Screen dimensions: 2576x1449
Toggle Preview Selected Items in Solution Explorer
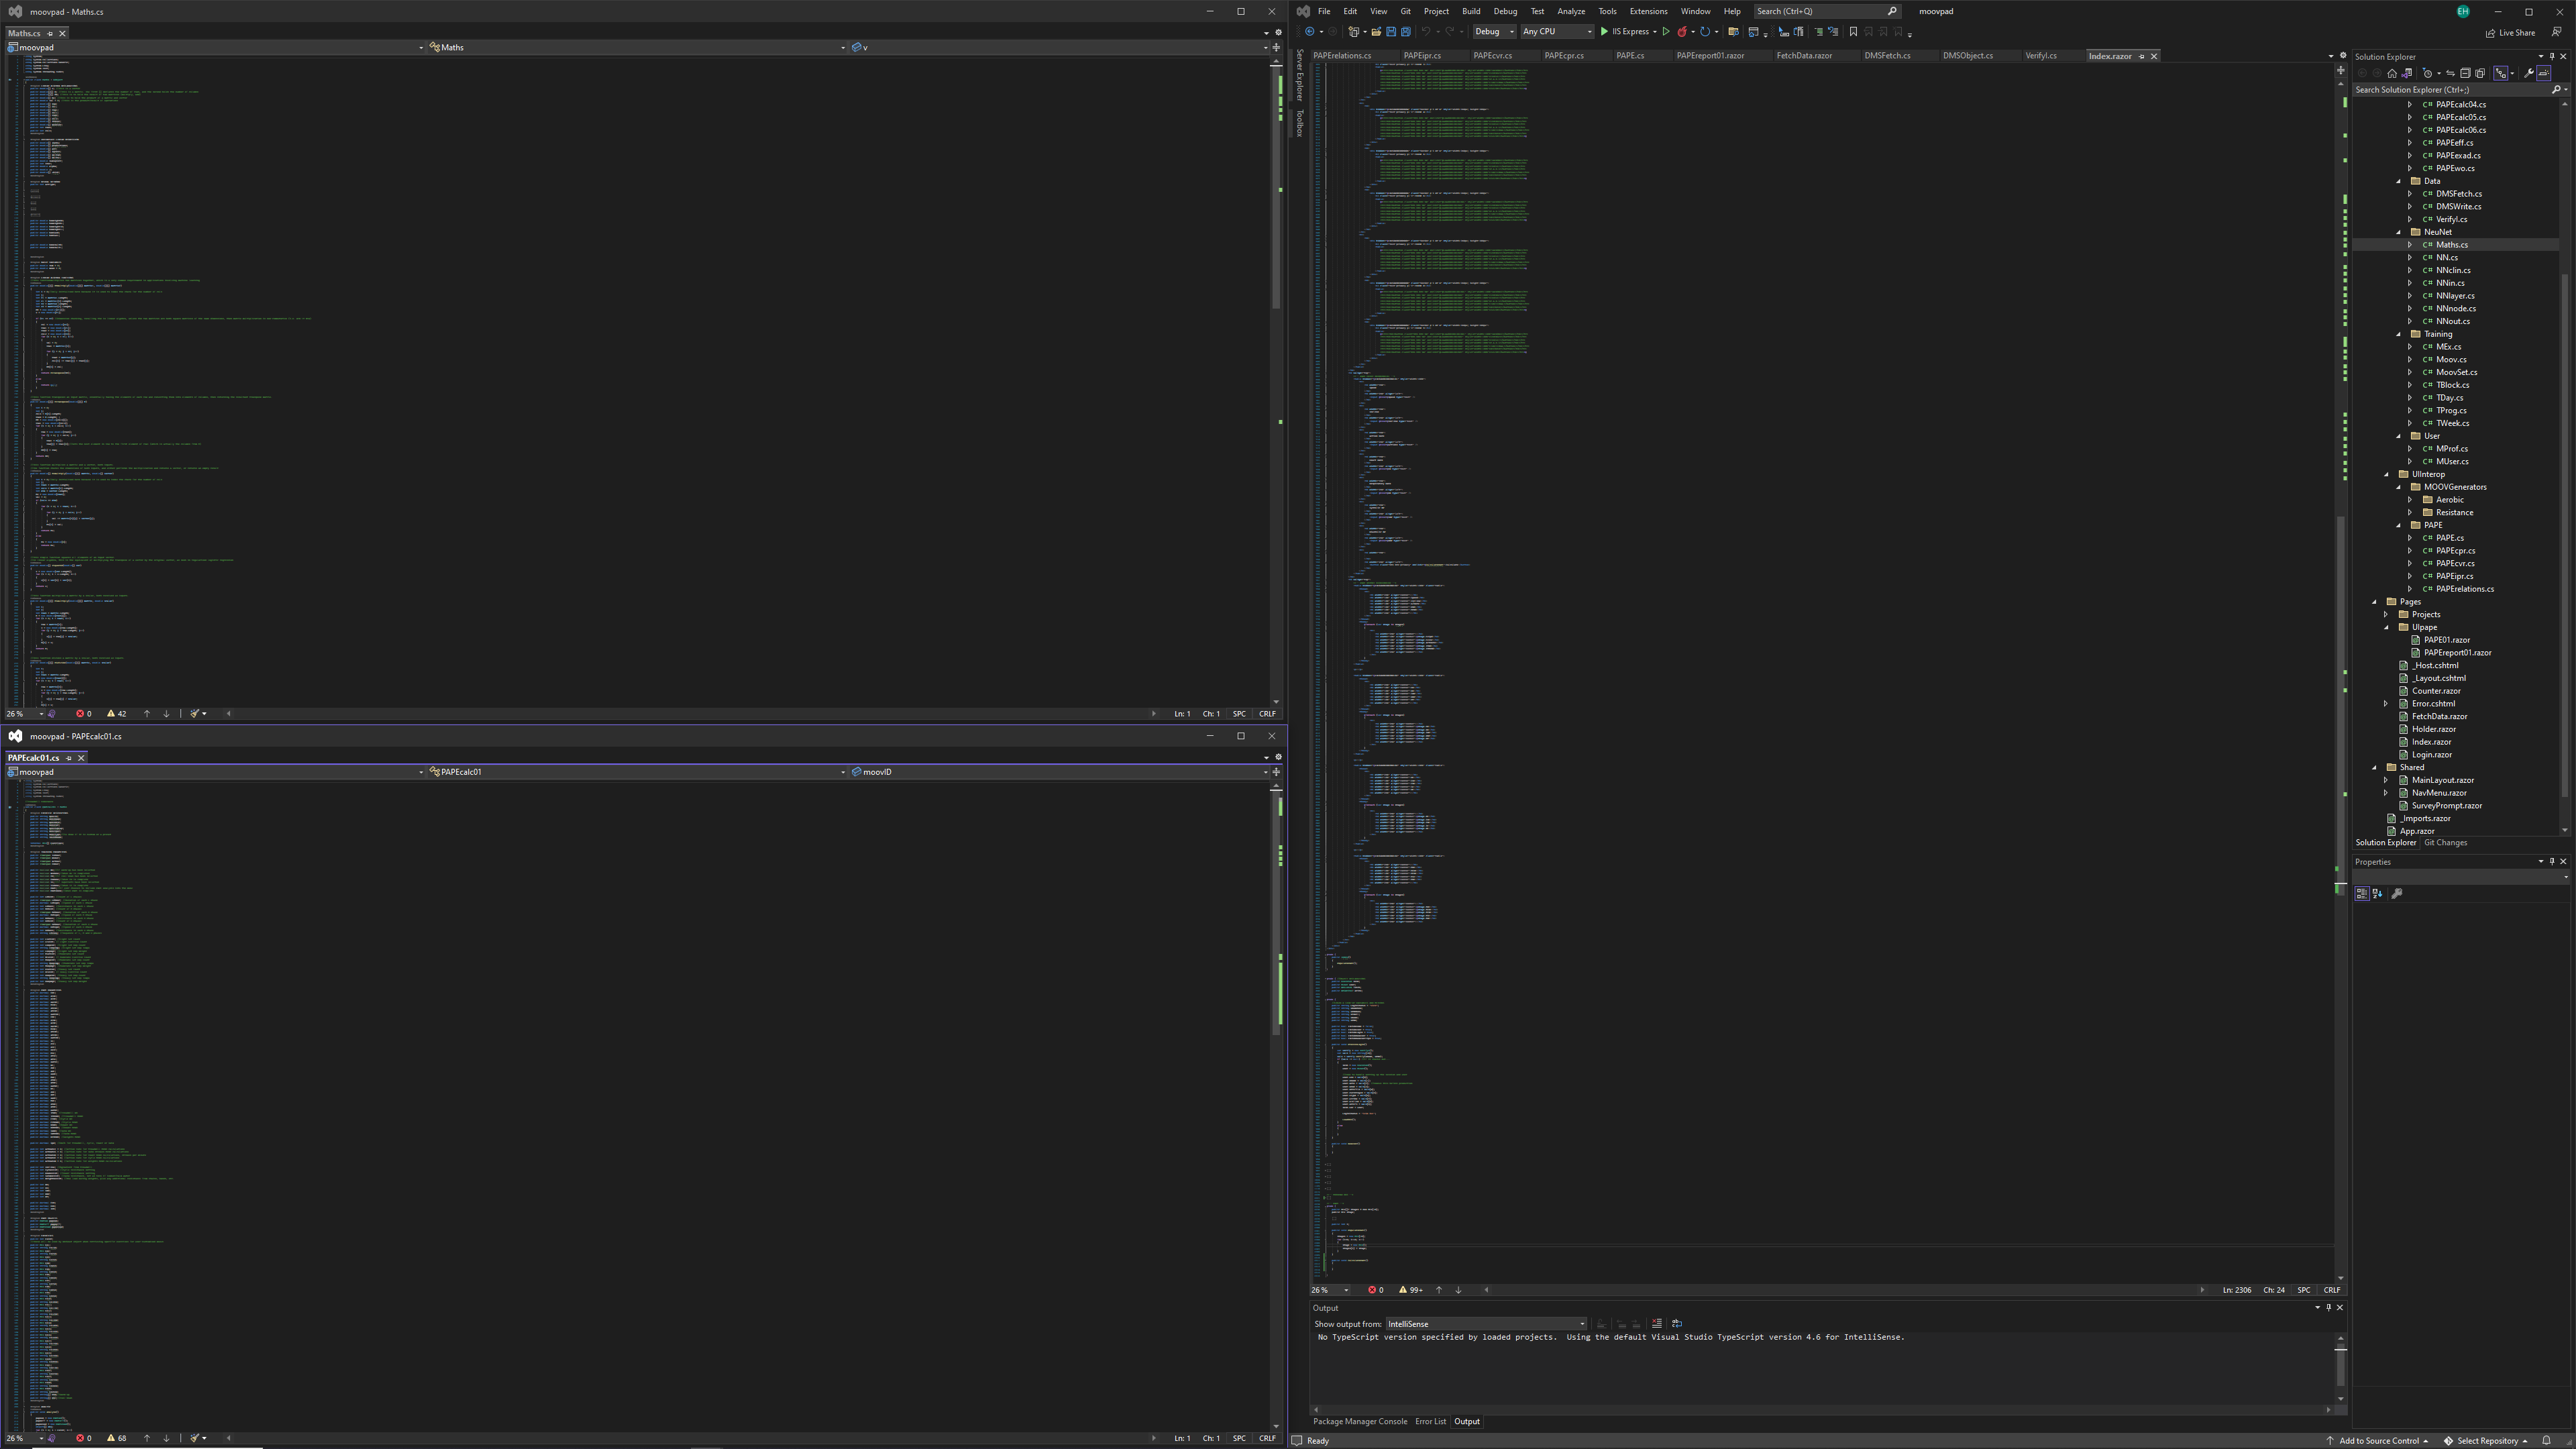(2544, 73)
